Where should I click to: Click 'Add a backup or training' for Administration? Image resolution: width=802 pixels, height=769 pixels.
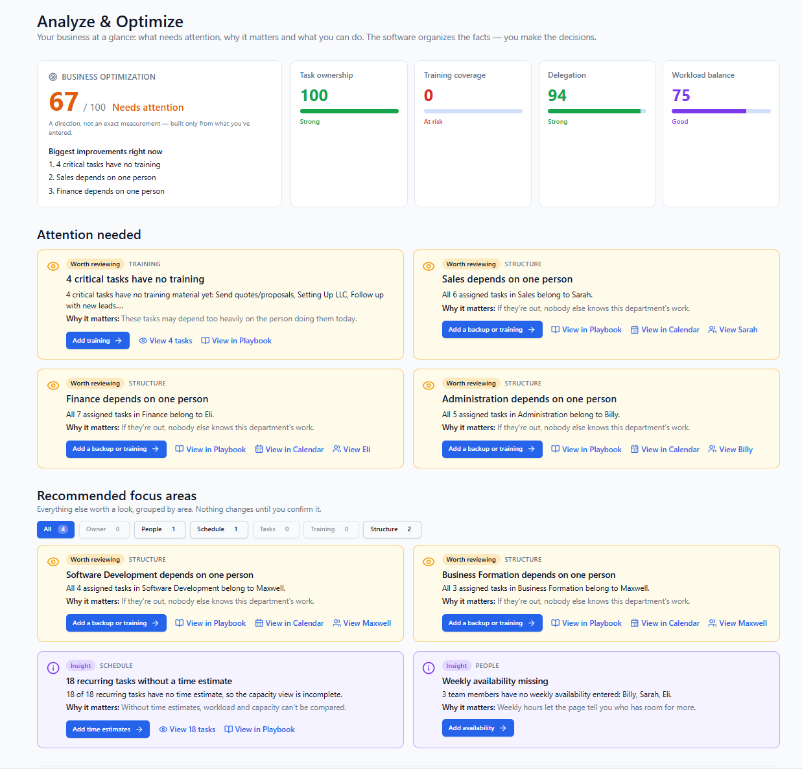pyautogui.click(x=492, y=449)
